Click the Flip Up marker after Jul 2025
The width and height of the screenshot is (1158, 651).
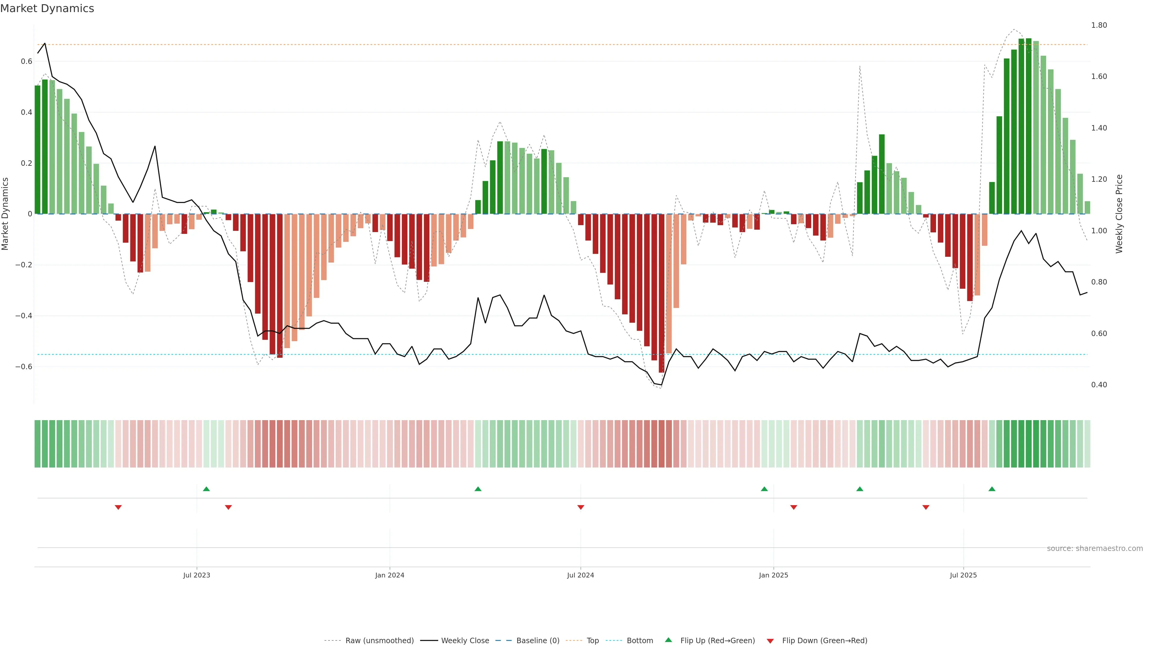(x=992, y=489)
